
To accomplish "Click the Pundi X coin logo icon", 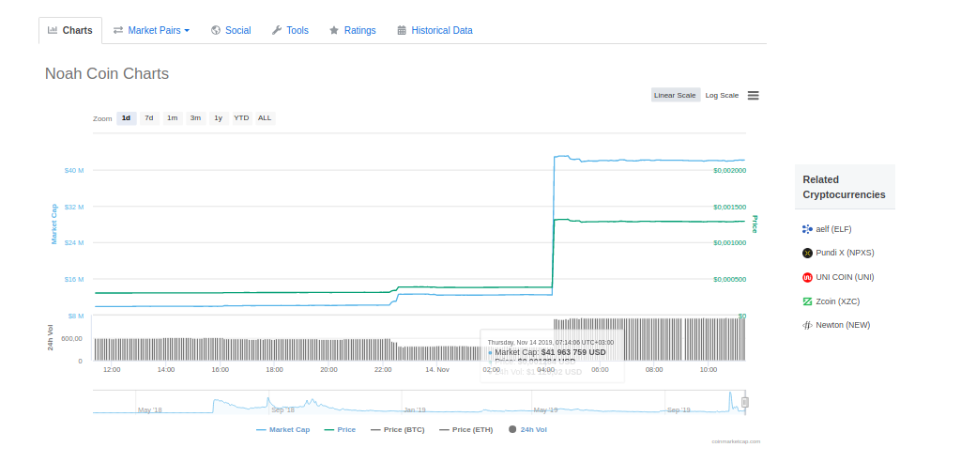I will pos(807,253).
